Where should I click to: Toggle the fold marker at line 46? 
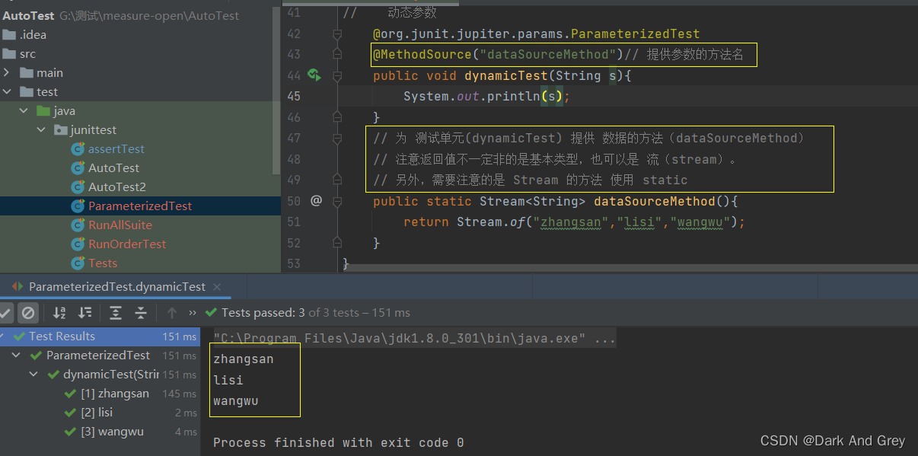337,117
